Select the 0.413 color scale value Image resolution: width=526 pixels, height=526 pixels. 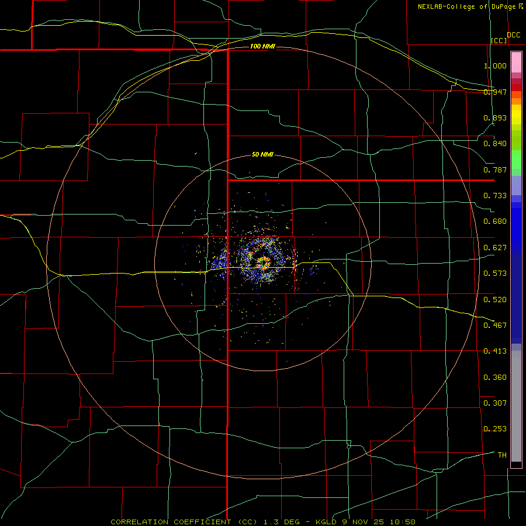point(495,351)
